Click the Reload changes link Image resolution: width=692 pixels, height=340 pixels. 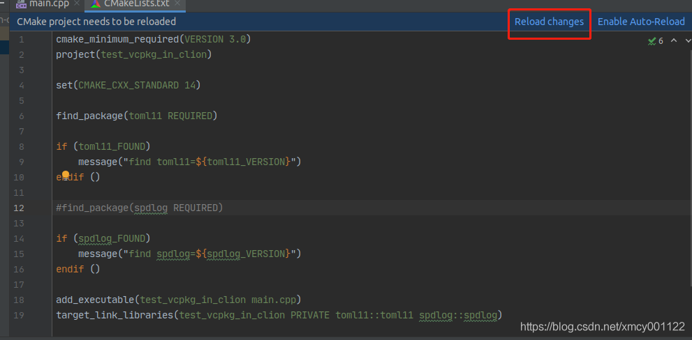pyautogui.click(x=549, y=22)
